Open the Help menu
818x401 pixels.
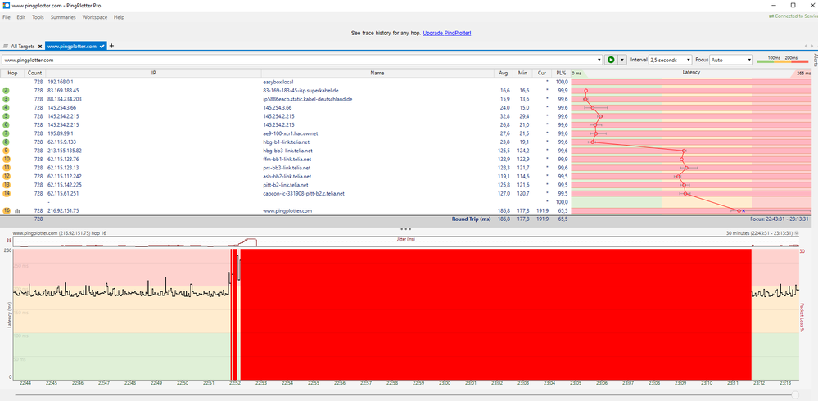[119, 17]
